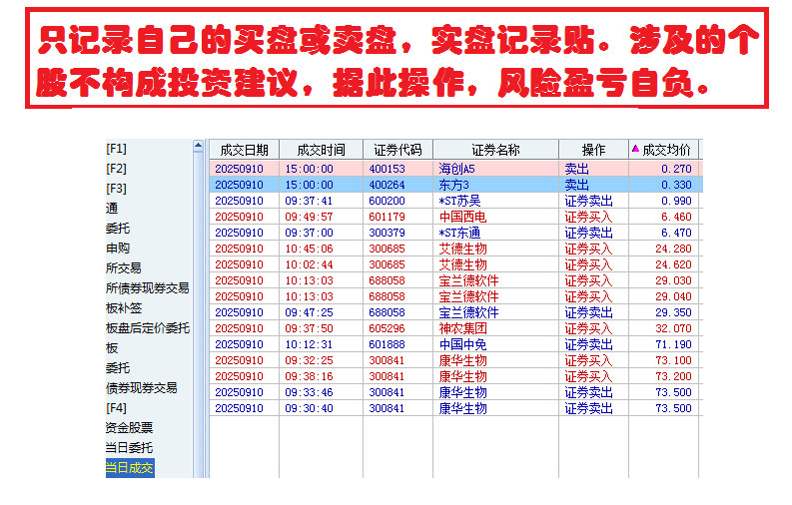Select the 东方3 highlighted row

pos(456,185)
